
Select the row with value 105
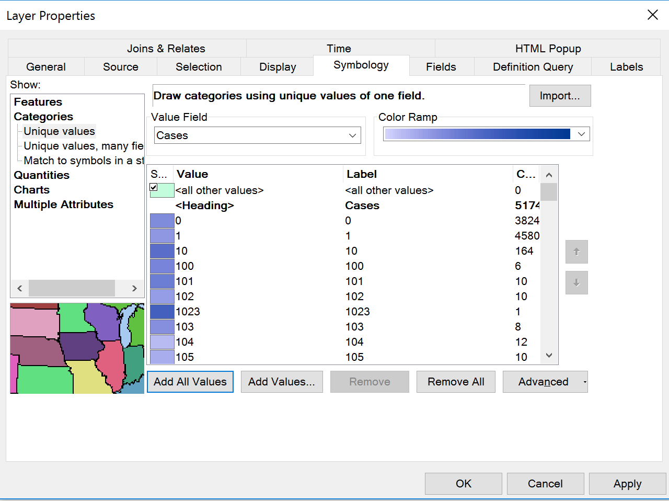point(344,357)
